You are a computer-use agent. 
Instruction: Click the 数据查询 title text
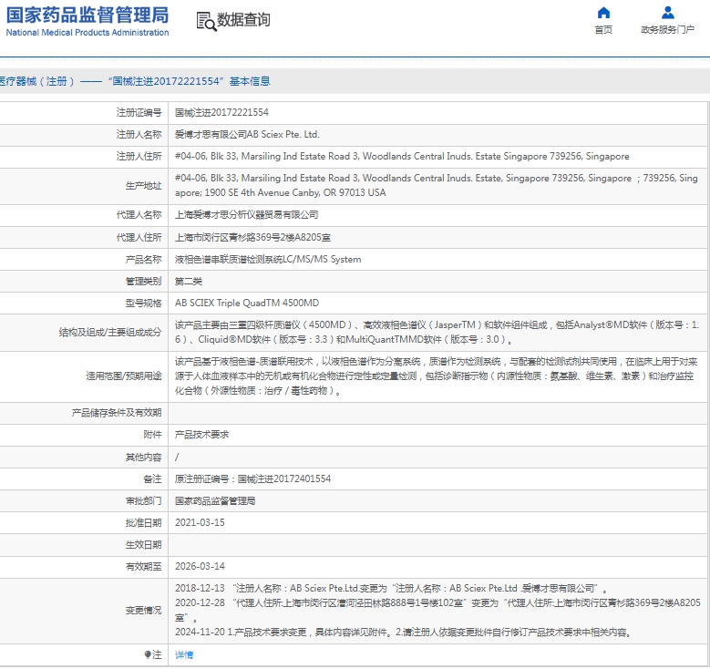[x=243, y=20]
